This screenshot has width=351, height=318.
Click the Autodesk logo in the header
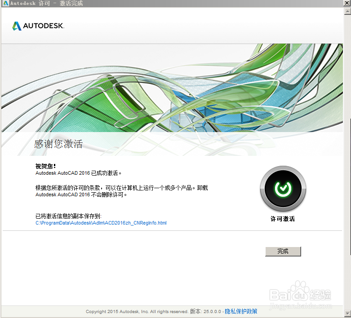click(x=38, y=26)
